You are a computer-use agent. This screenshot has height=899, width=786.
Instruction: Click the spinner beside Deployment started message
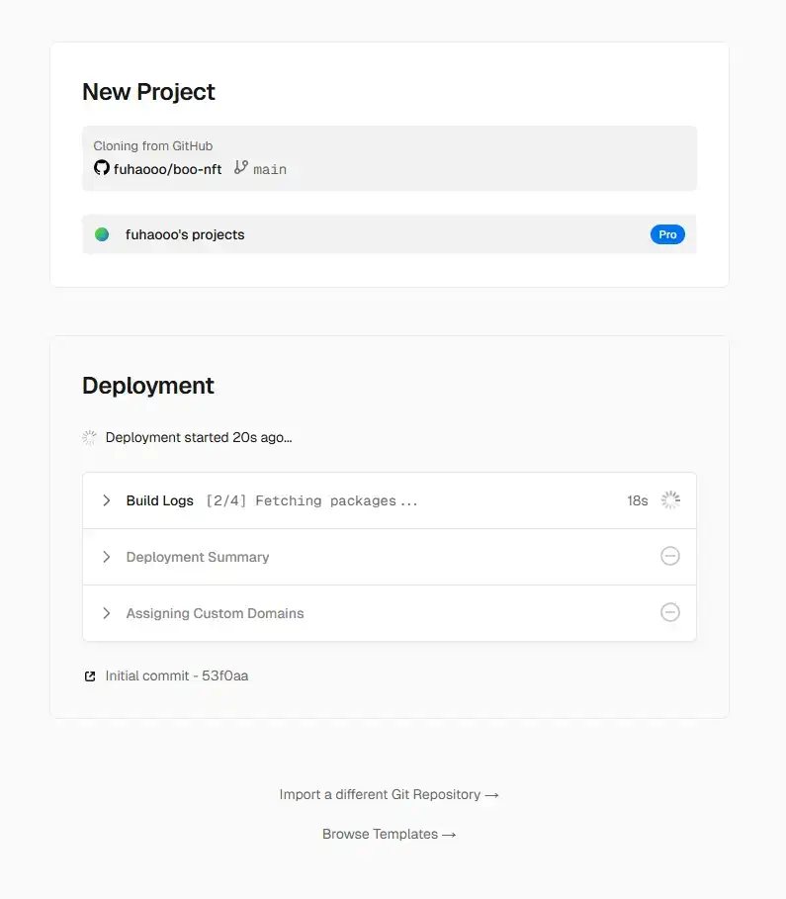pos(89,436)
